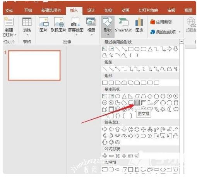Select the Down Arrow in recently used shapes
The image size is (197, 177).
click(176, 49)
